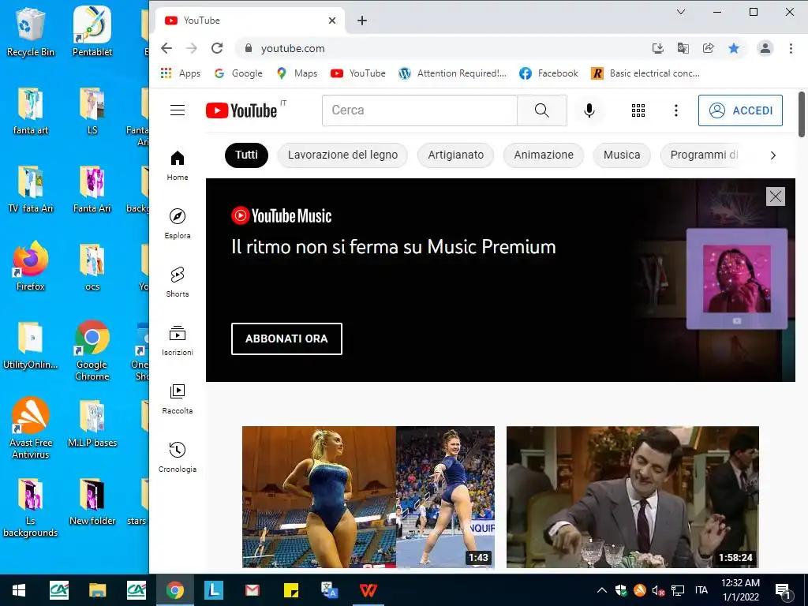The image size is (808, 606).
Task: Open the YouTube bookmark
Action: (x=358, y=73)
